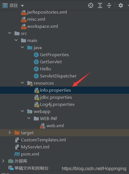Click the MyServlet.iml file icon

pos(18,147)
